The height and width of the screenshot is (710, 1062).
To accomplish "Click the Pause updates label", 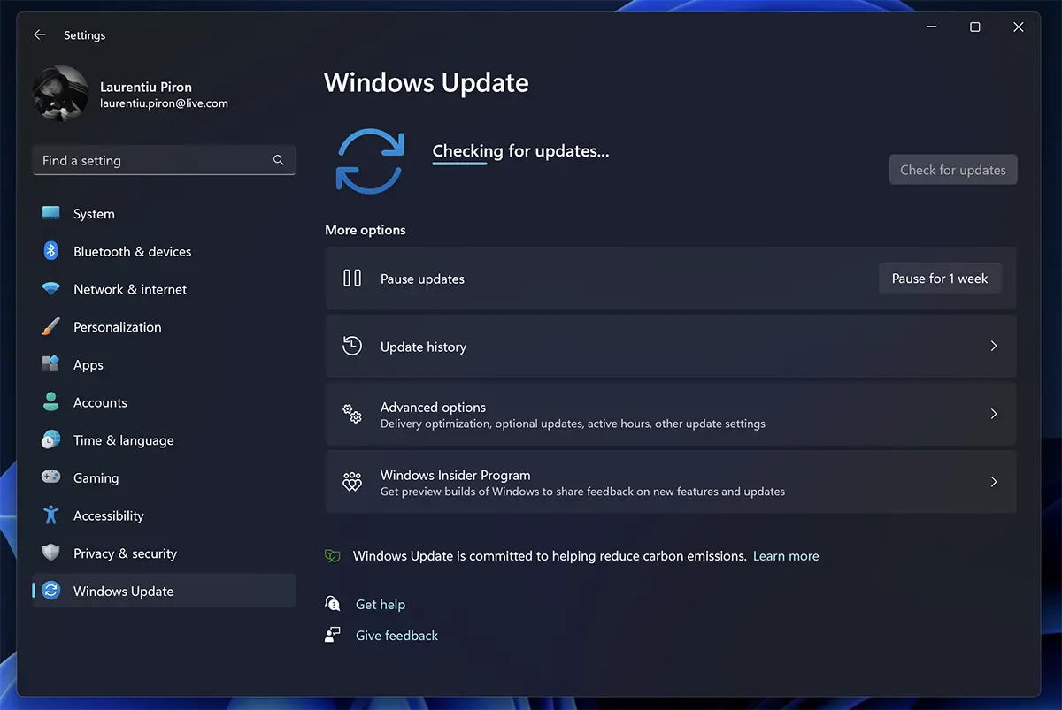I will pos(422,279).
